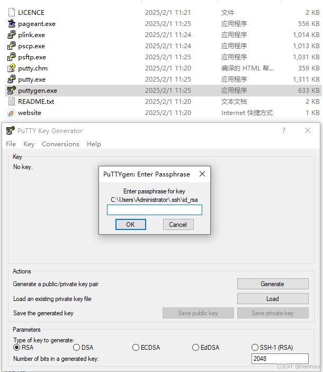Open the Key menu
This screenshot has width=323, height=372.
pos(29,144)
